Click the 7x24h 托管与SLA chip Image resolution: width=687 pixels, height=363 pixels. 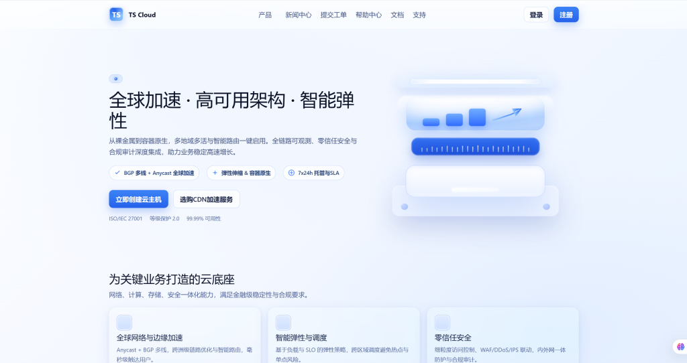[314, 173]
